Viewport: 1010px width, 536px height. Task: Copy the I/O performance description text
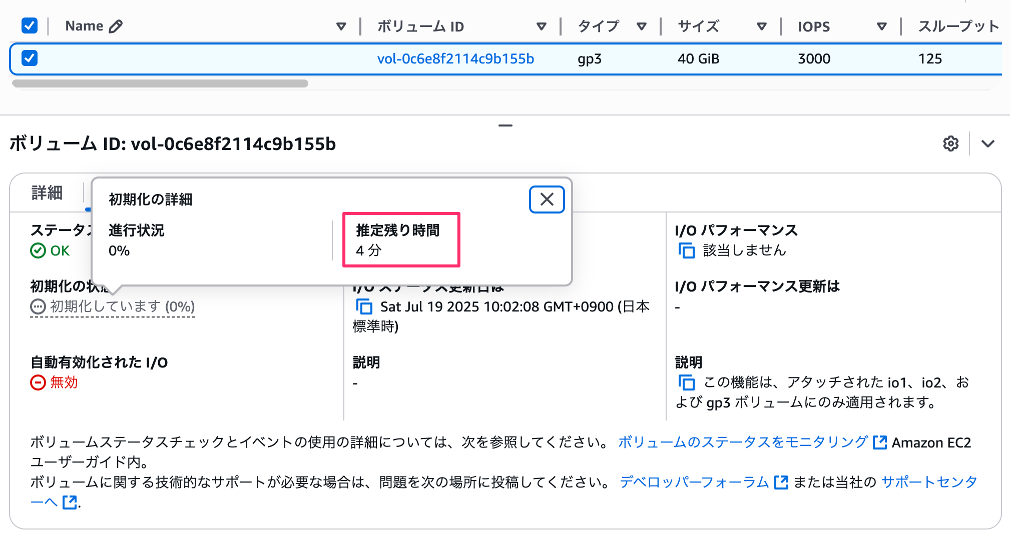pos(686,382)
